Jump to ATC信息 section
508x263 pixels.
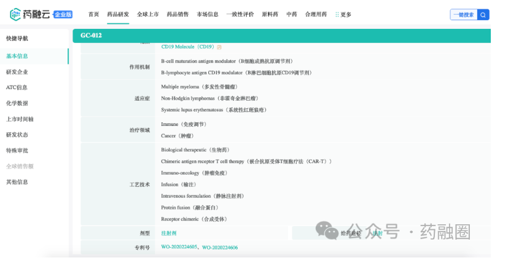pyautogui.click(x=17, y=87)
